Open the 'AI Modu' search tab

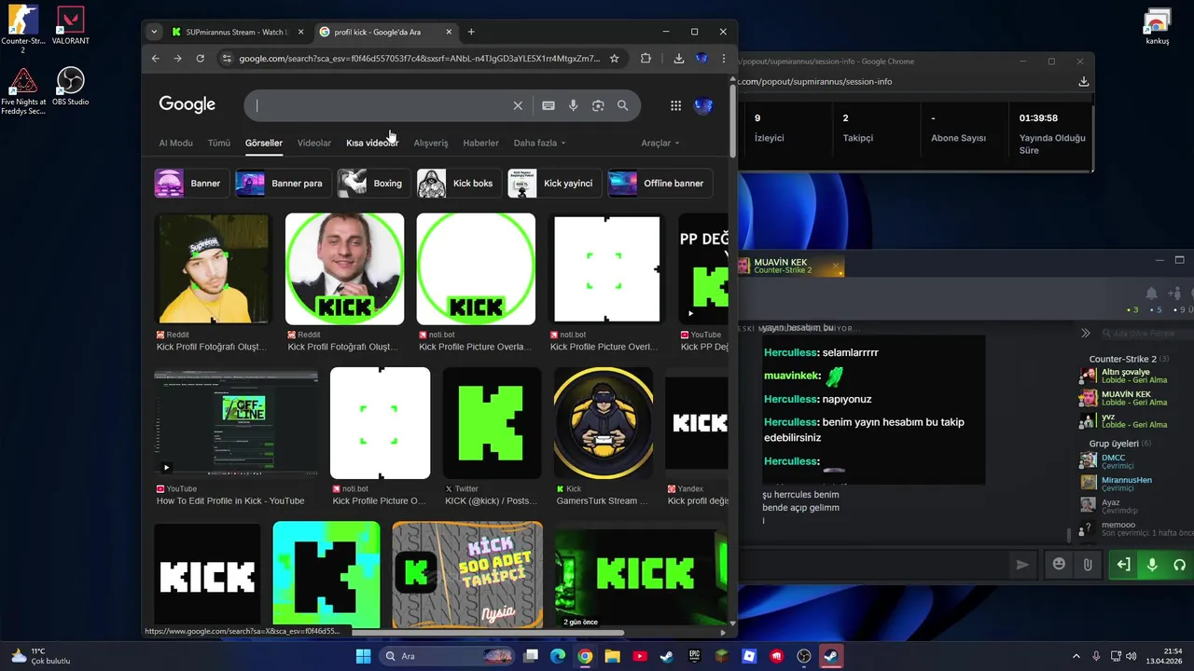175,143
